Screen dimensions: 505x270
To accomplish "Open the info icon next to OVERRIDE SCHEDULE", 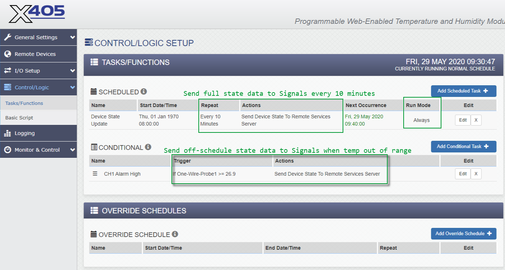I will click(174, 234).
